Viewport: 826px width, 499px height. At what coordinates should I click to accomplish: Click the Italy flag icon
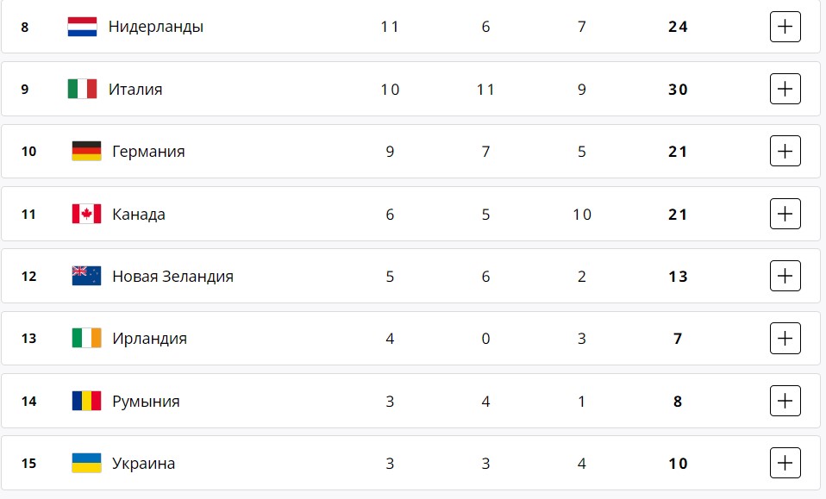coord(82,89)
